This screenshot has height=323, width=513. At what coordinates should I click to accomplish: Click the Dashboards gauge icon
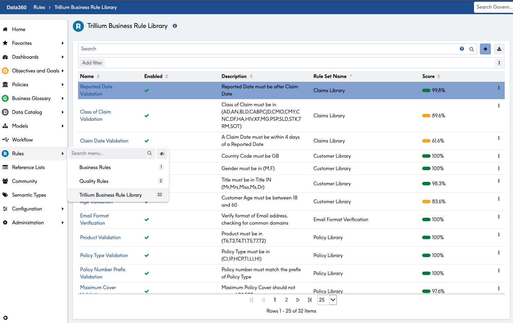coord(5,57)
